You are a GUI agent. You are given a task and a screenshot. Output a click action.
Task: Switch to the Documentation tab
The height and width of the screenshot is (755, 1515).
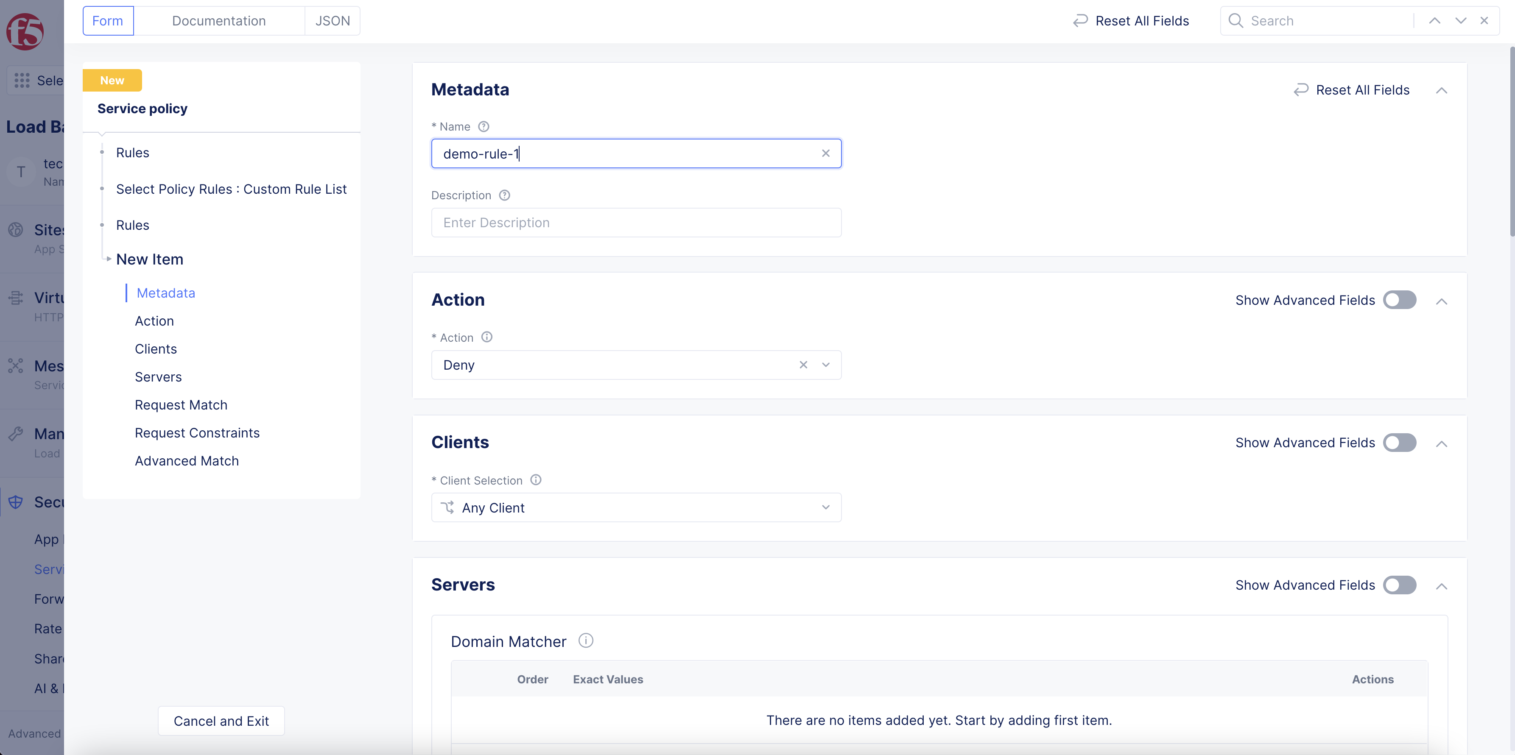(x=219, y=21)
